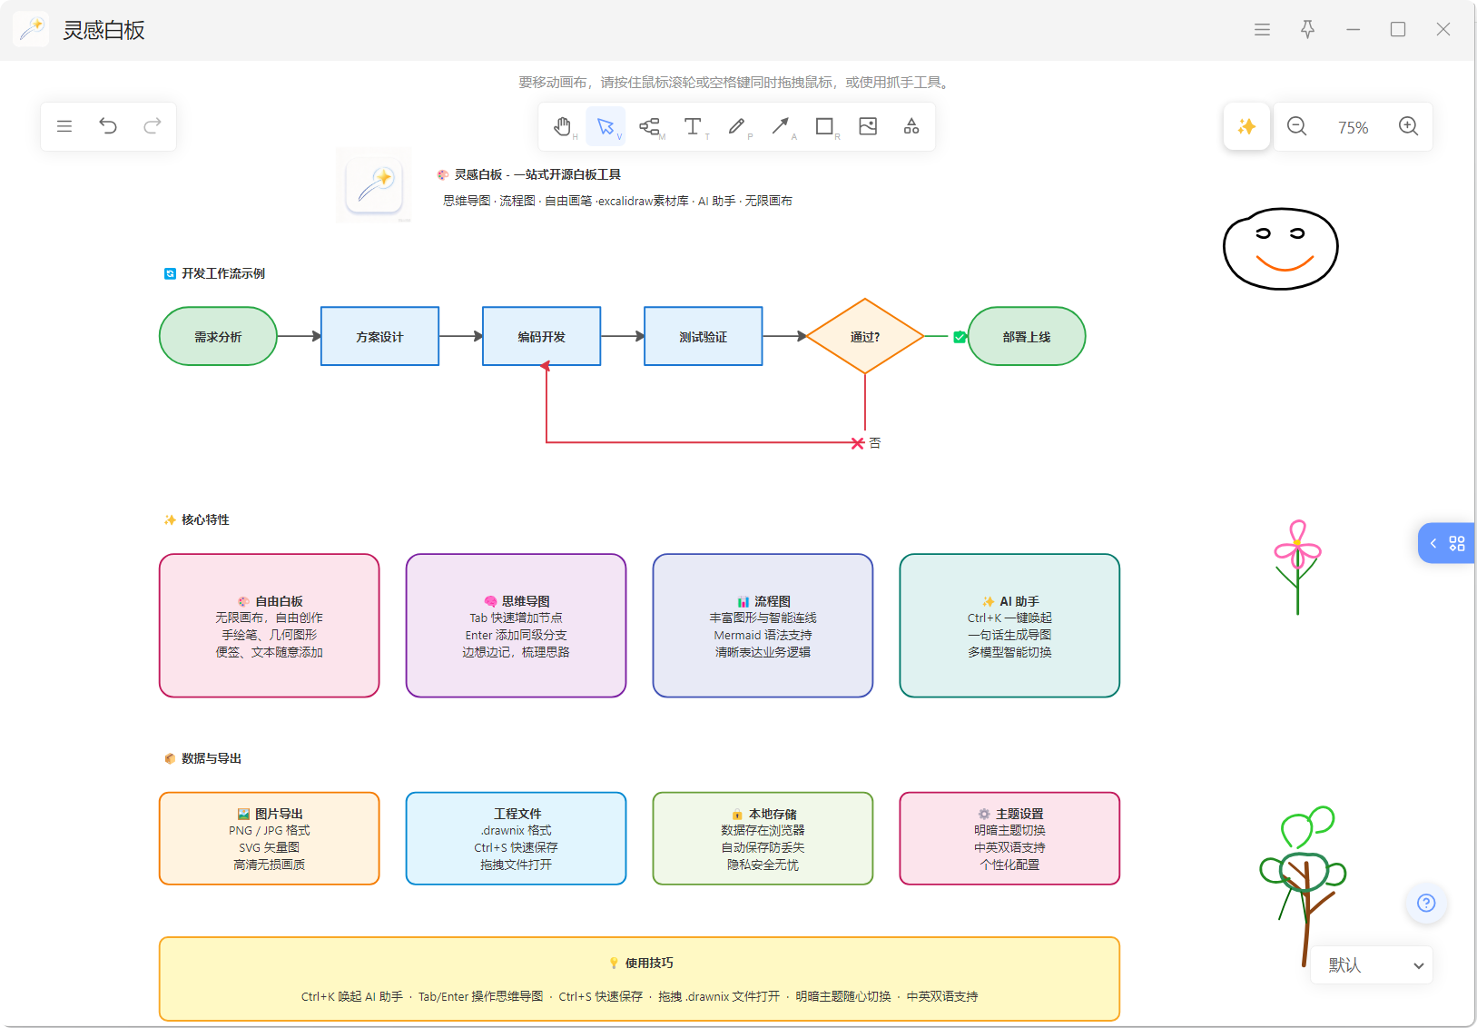Expand the right side library panel
Viewport: 1477px width, 1028px height.
click(x=1446, y=543)
